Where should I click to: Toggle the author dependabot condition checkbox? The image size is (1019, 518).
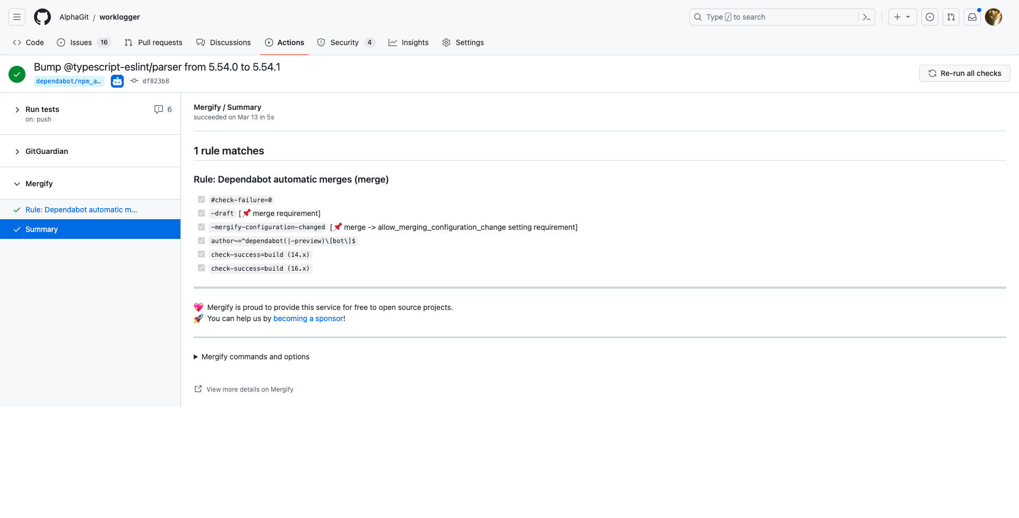pos(201,241)
